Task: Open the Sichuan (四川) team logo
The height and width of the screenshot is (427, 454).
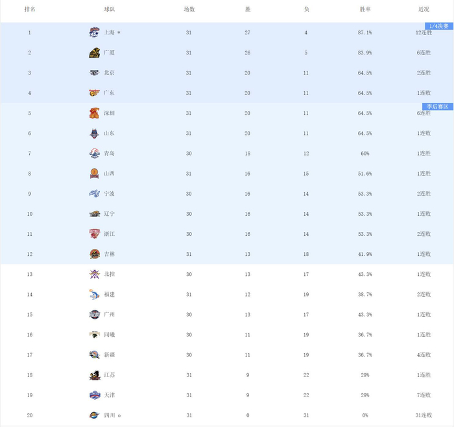Action: coord(95,415)
